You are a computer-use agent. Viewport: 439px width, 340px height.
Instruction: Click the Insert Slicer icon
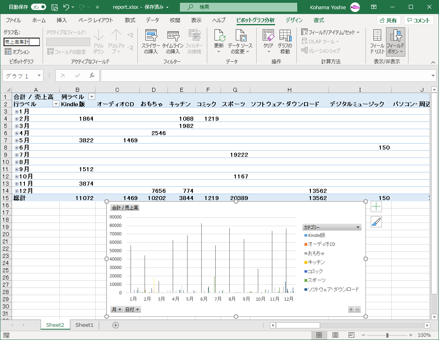(151, 37)
